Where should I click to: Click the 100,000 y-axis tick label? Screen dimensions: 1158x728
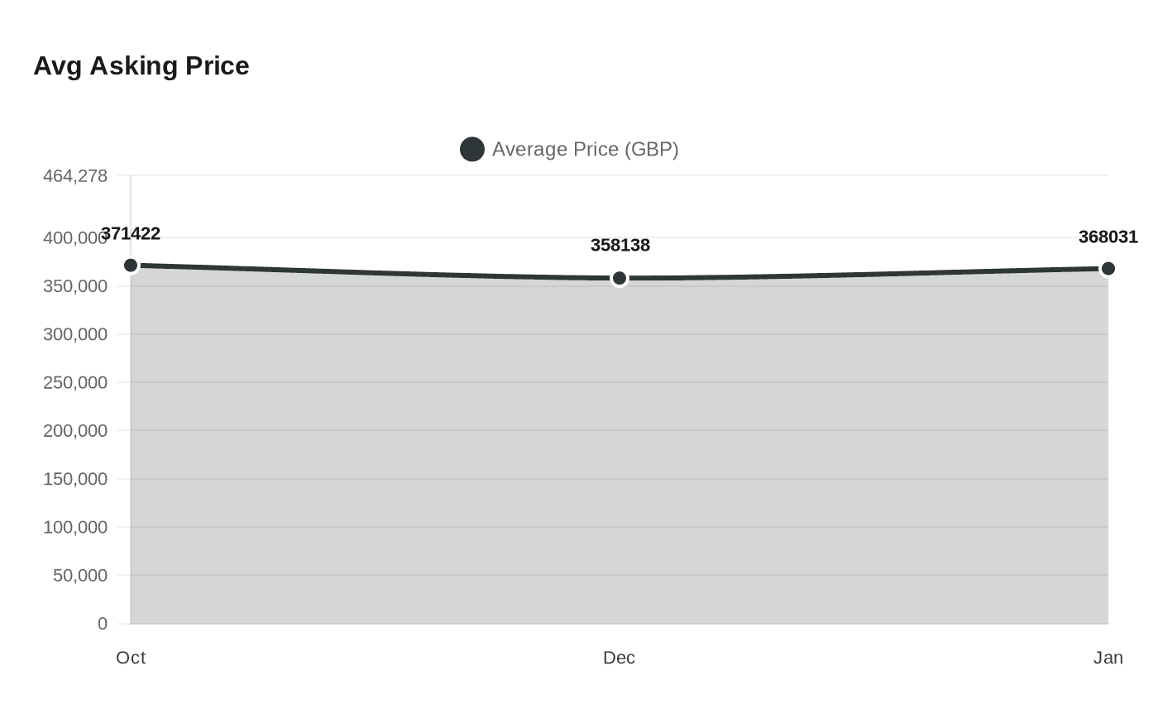coord(75,527)
